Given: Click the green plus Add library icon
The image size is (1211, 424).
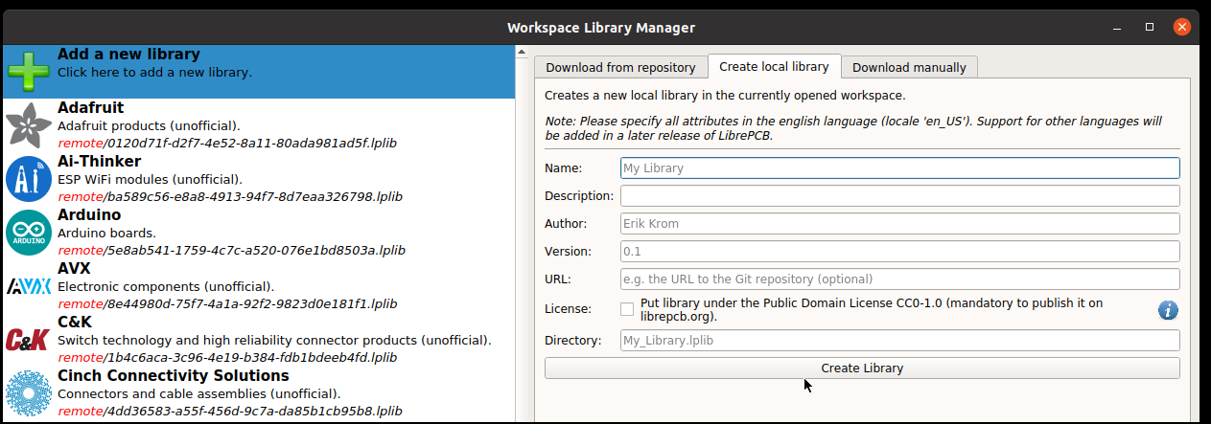Looking at the screenshot, I should tap(29, 72).
